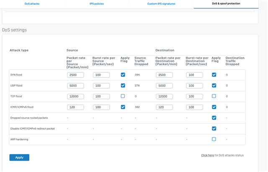Uncheck SYN flood destination Apply Flag

pyautogui.click(x=214, y=74)
